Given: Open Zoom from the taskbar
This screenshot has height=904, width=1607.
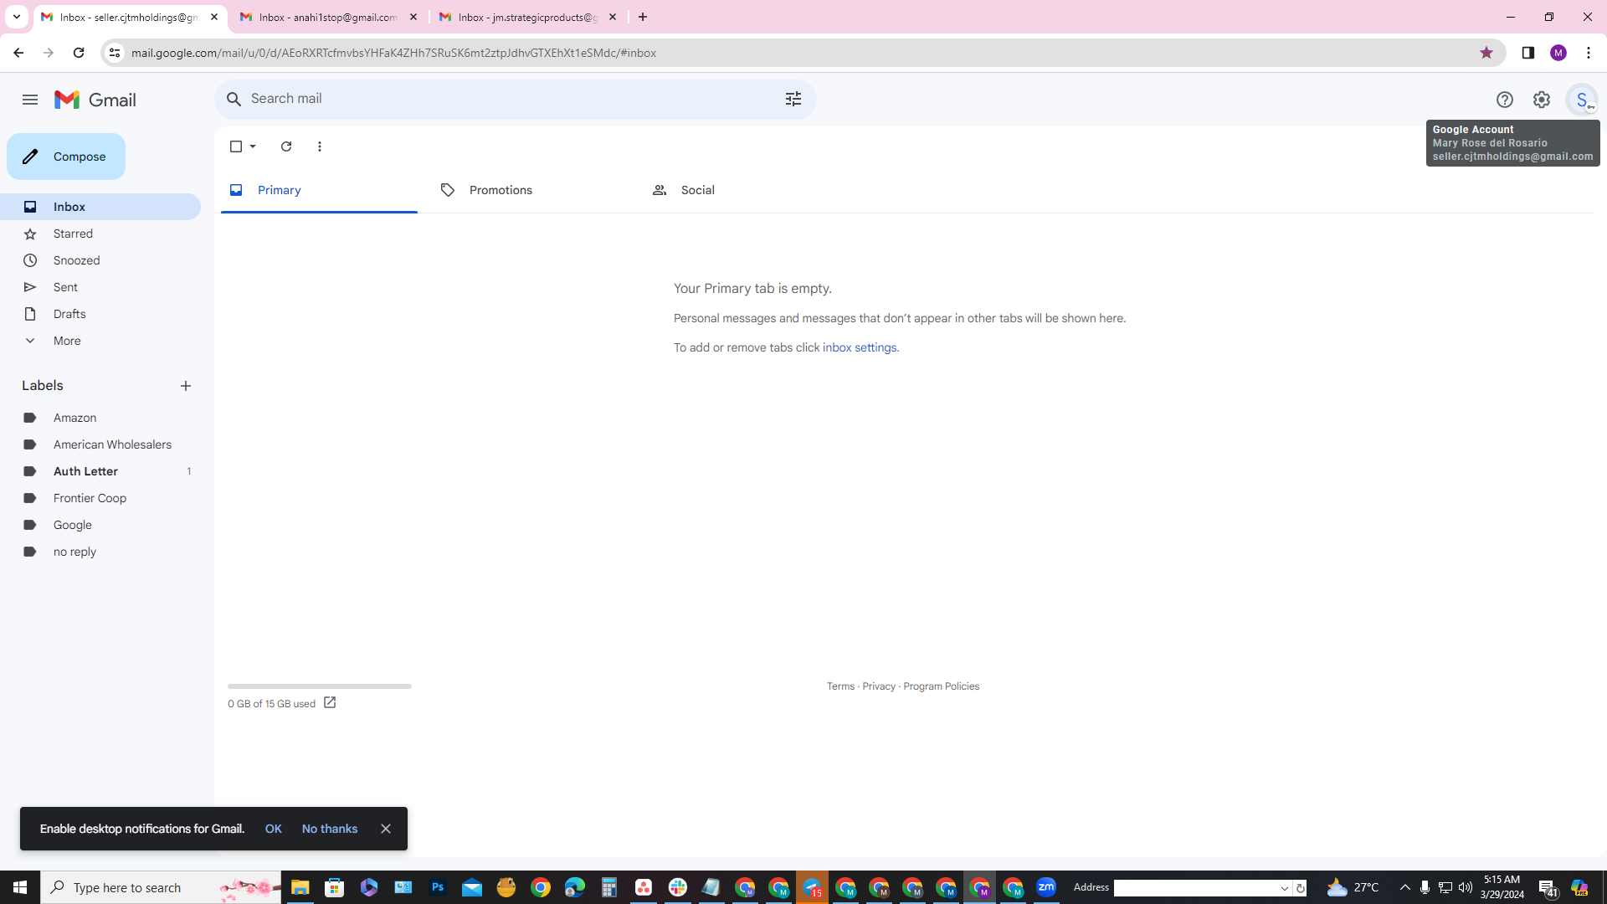Looking at the screenshot, I should (x=1046, y=887).
